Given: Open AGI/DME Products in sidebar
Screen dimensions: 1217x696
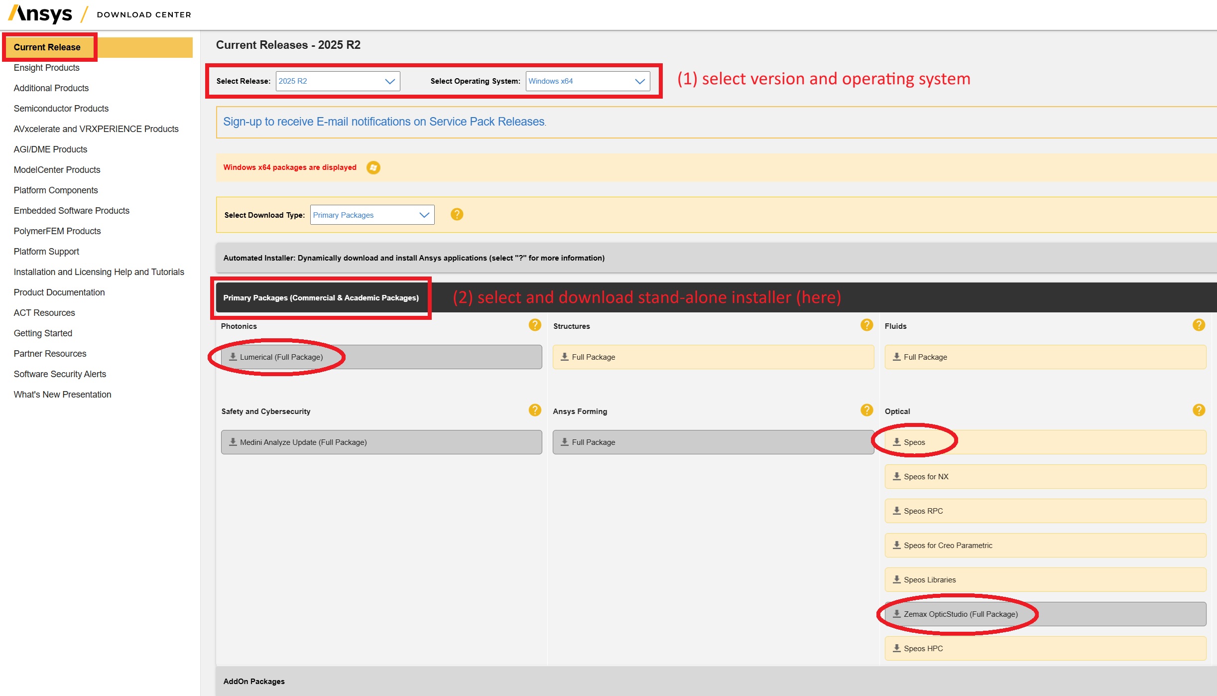Looking at the screenshot, I should 50,149.
